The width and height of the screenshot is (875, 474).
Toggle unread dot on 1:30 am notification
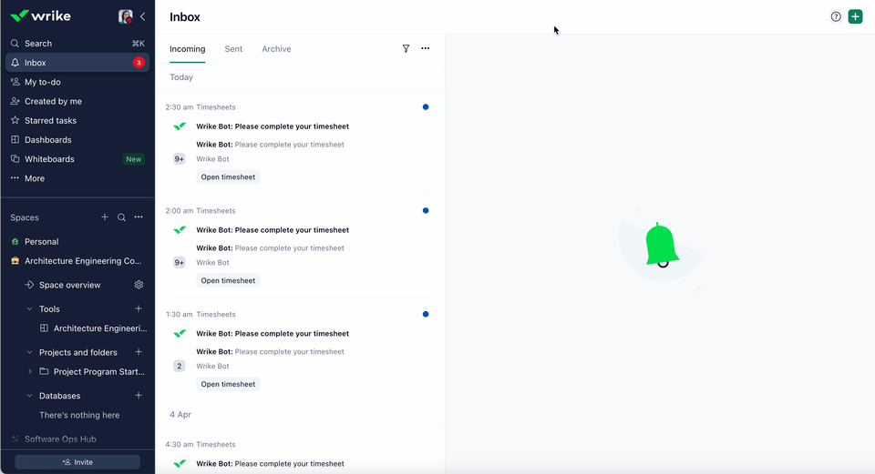426,314
